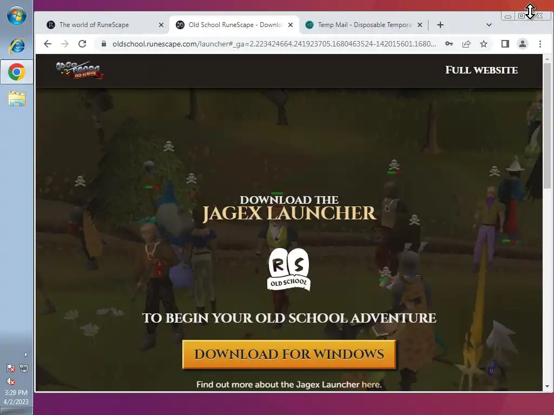
Task: Close the Temp Mail tab
Action: point(420,25)
